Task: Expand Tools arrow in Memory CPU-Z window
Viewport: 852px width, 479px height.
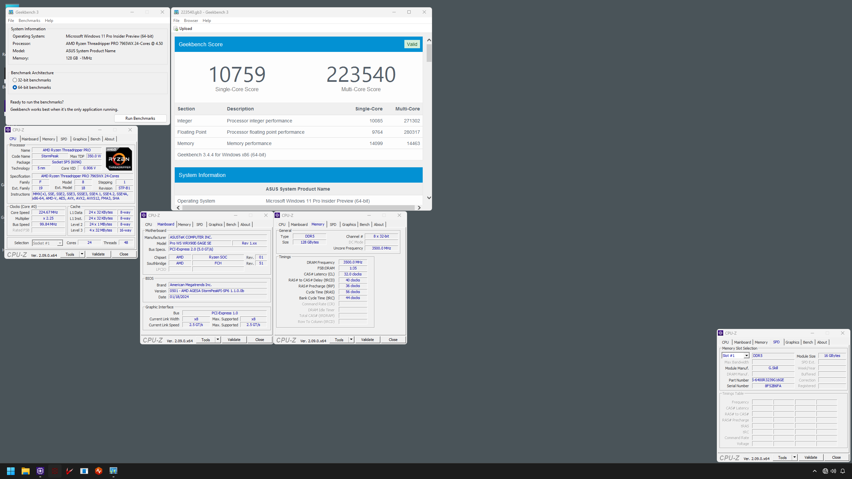Action: pos(351,340)
